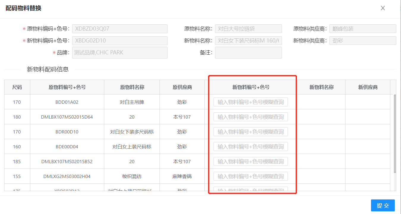Activate new material search input for row DMLBX107MS02015B52

(x=250, y=162)
